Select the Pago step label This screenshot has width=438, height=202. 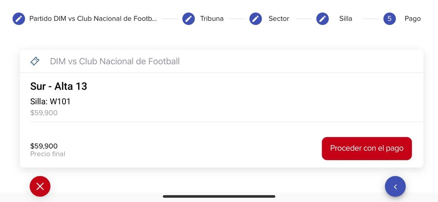[412, 19]
